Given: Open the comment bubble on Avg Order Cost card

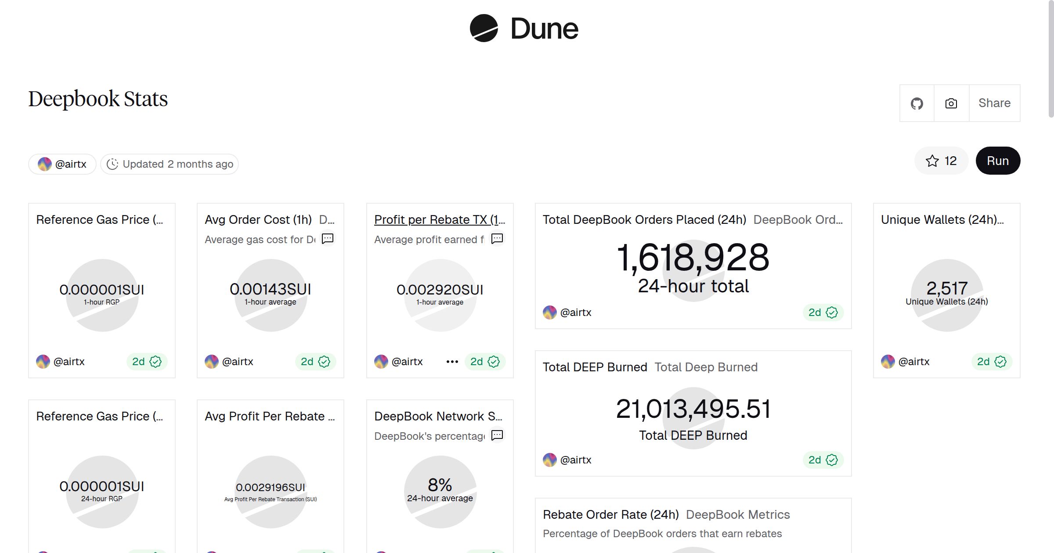Looking at the screenshot, I should tap(327, 239).
